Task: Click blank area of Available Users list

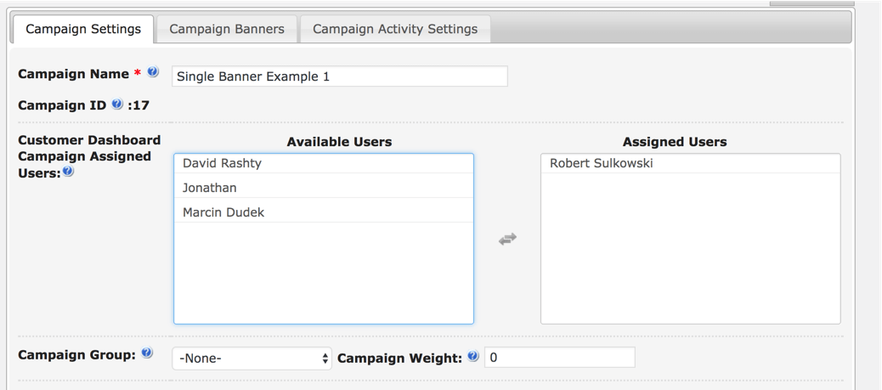Action: pyautogui.click(x=323, y=272)
